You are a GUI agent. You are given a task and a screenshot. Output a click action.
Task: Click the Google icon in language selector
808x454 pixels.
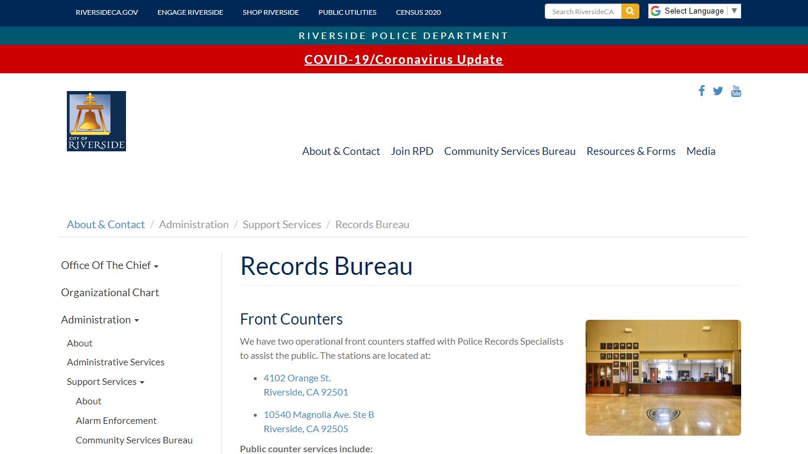tap(655, 11)
